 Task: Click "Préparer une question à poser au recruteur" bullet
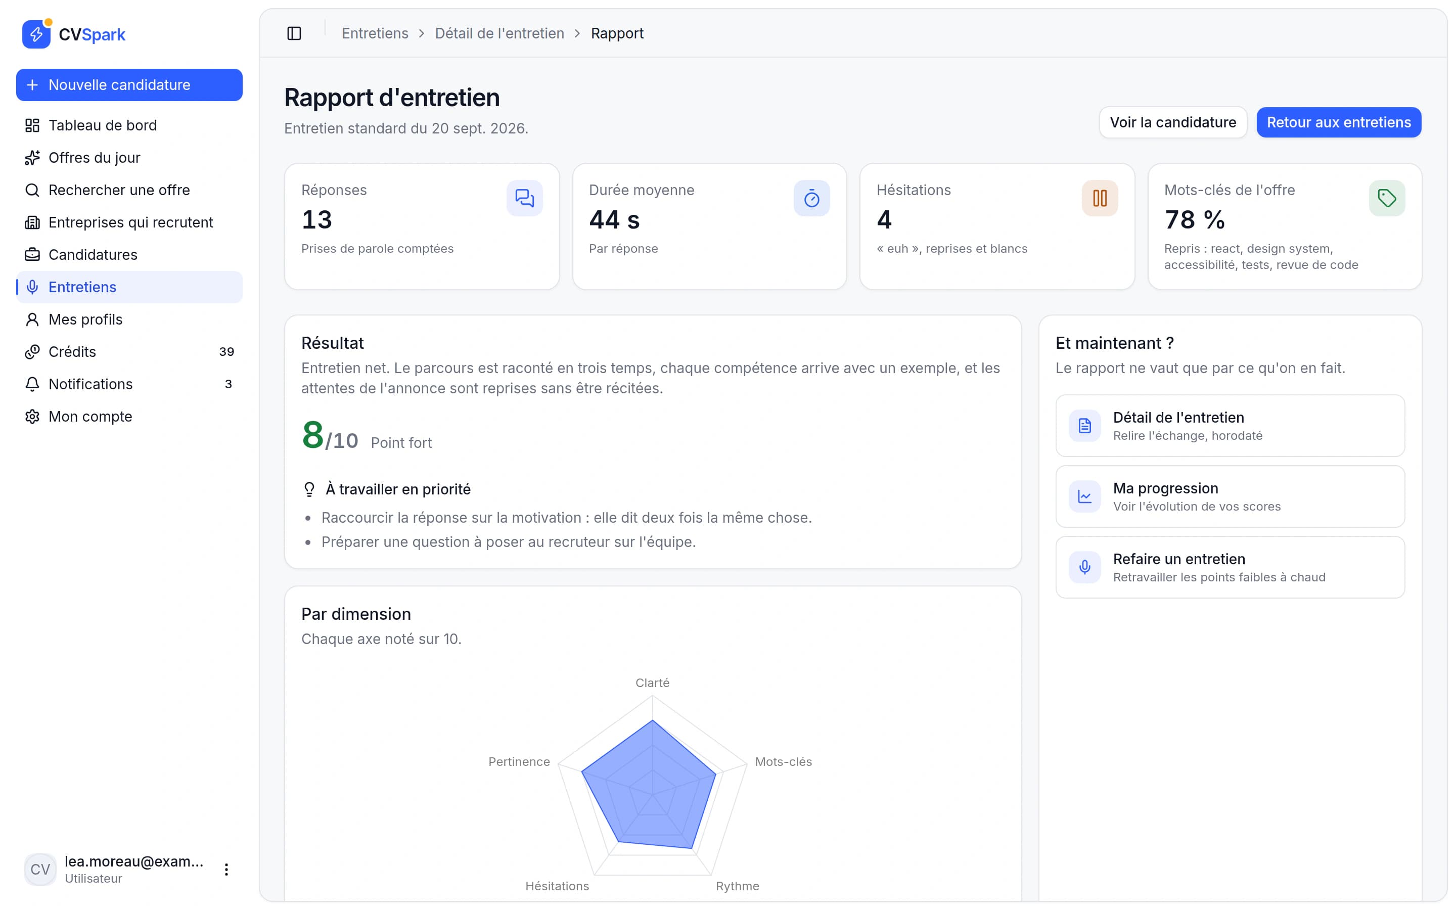pos(509,542)
